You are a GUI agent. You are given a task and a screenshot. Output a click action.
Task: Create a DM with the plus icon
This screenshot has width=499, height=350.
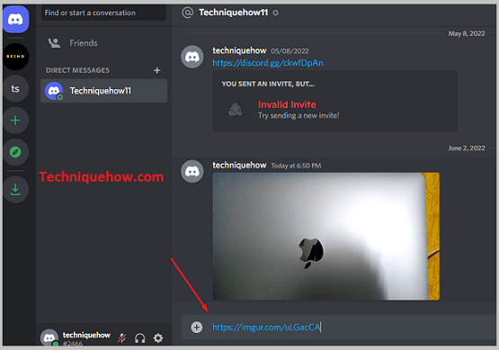156,70
